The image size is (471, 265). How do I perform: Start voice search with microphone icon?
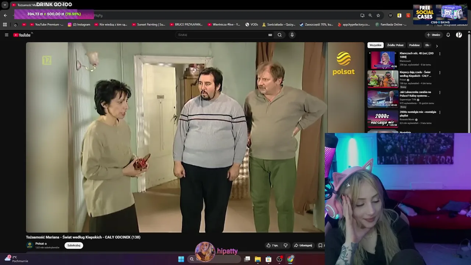tap(292, 35)
